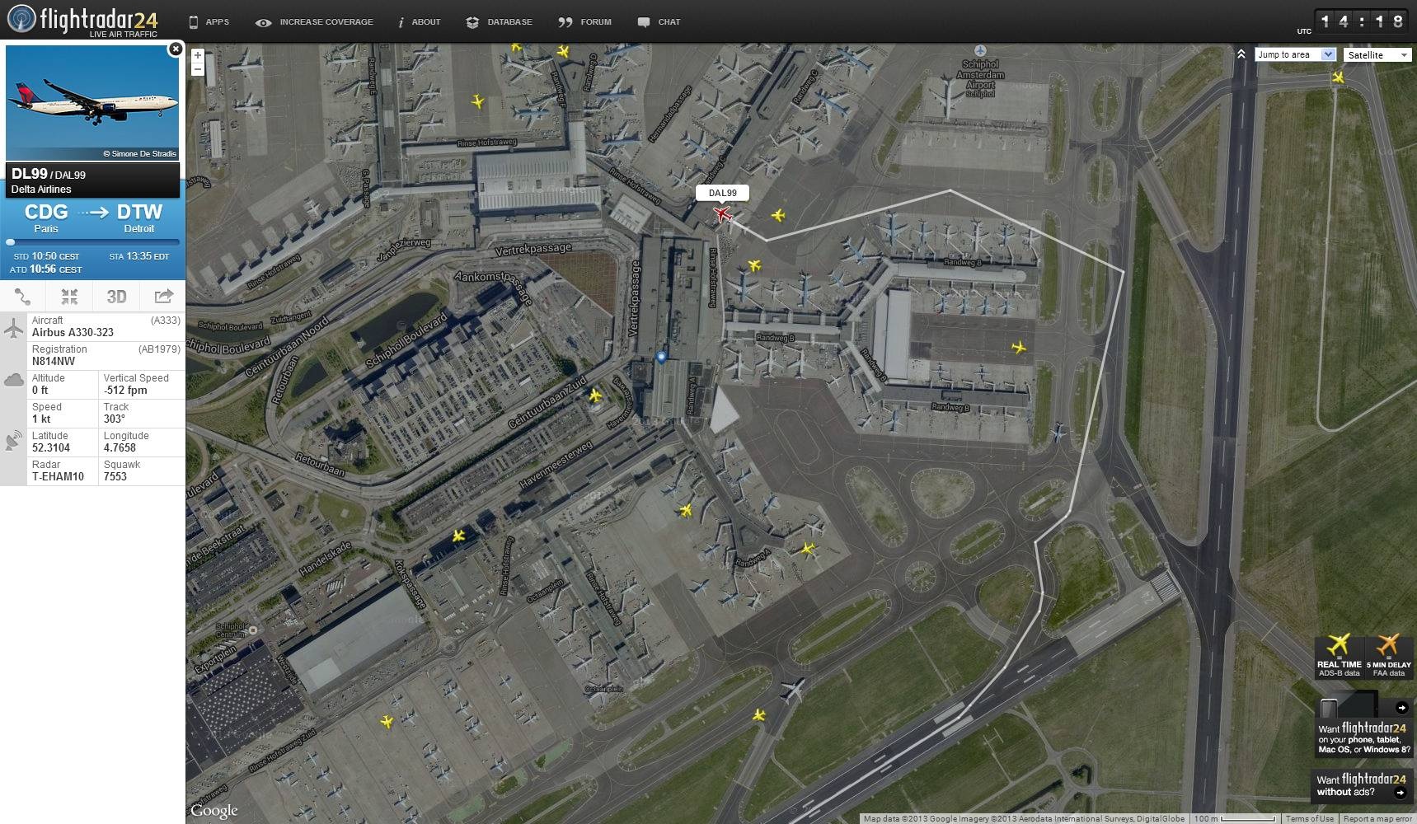This screenshot has height=824, width=1417.
Task: Click the share flight icon
Action: pyautogui.click(x=163, y=297)
